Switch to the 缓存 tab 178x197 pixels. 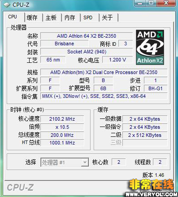32,18
